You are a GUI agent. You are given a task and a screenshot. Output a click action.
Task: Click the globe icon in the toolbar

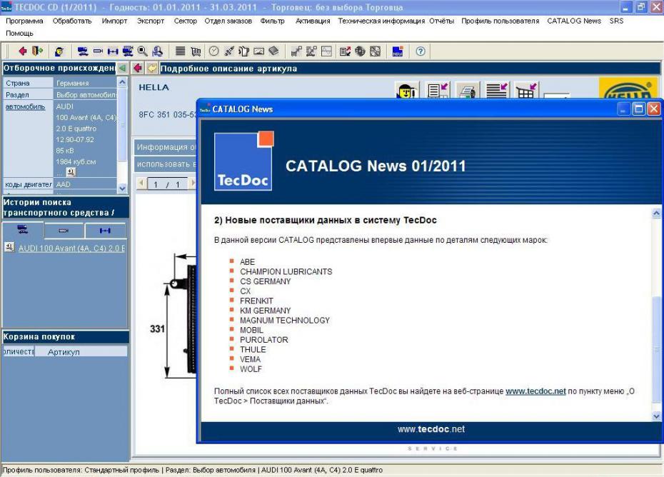(360, 51)
